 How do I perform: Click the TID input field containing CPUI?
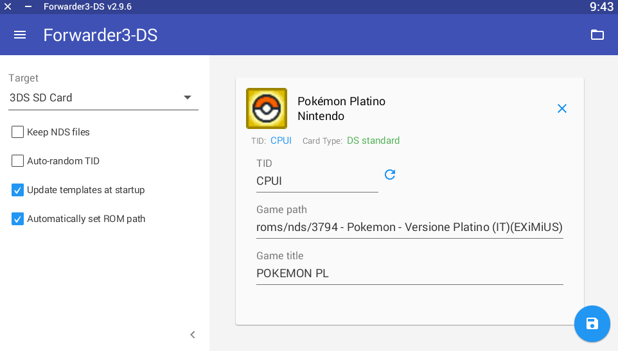pyautogui.click(x=317, y=181)
